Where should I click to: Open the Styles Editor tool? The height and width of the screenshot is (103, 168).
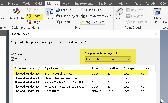17,14
